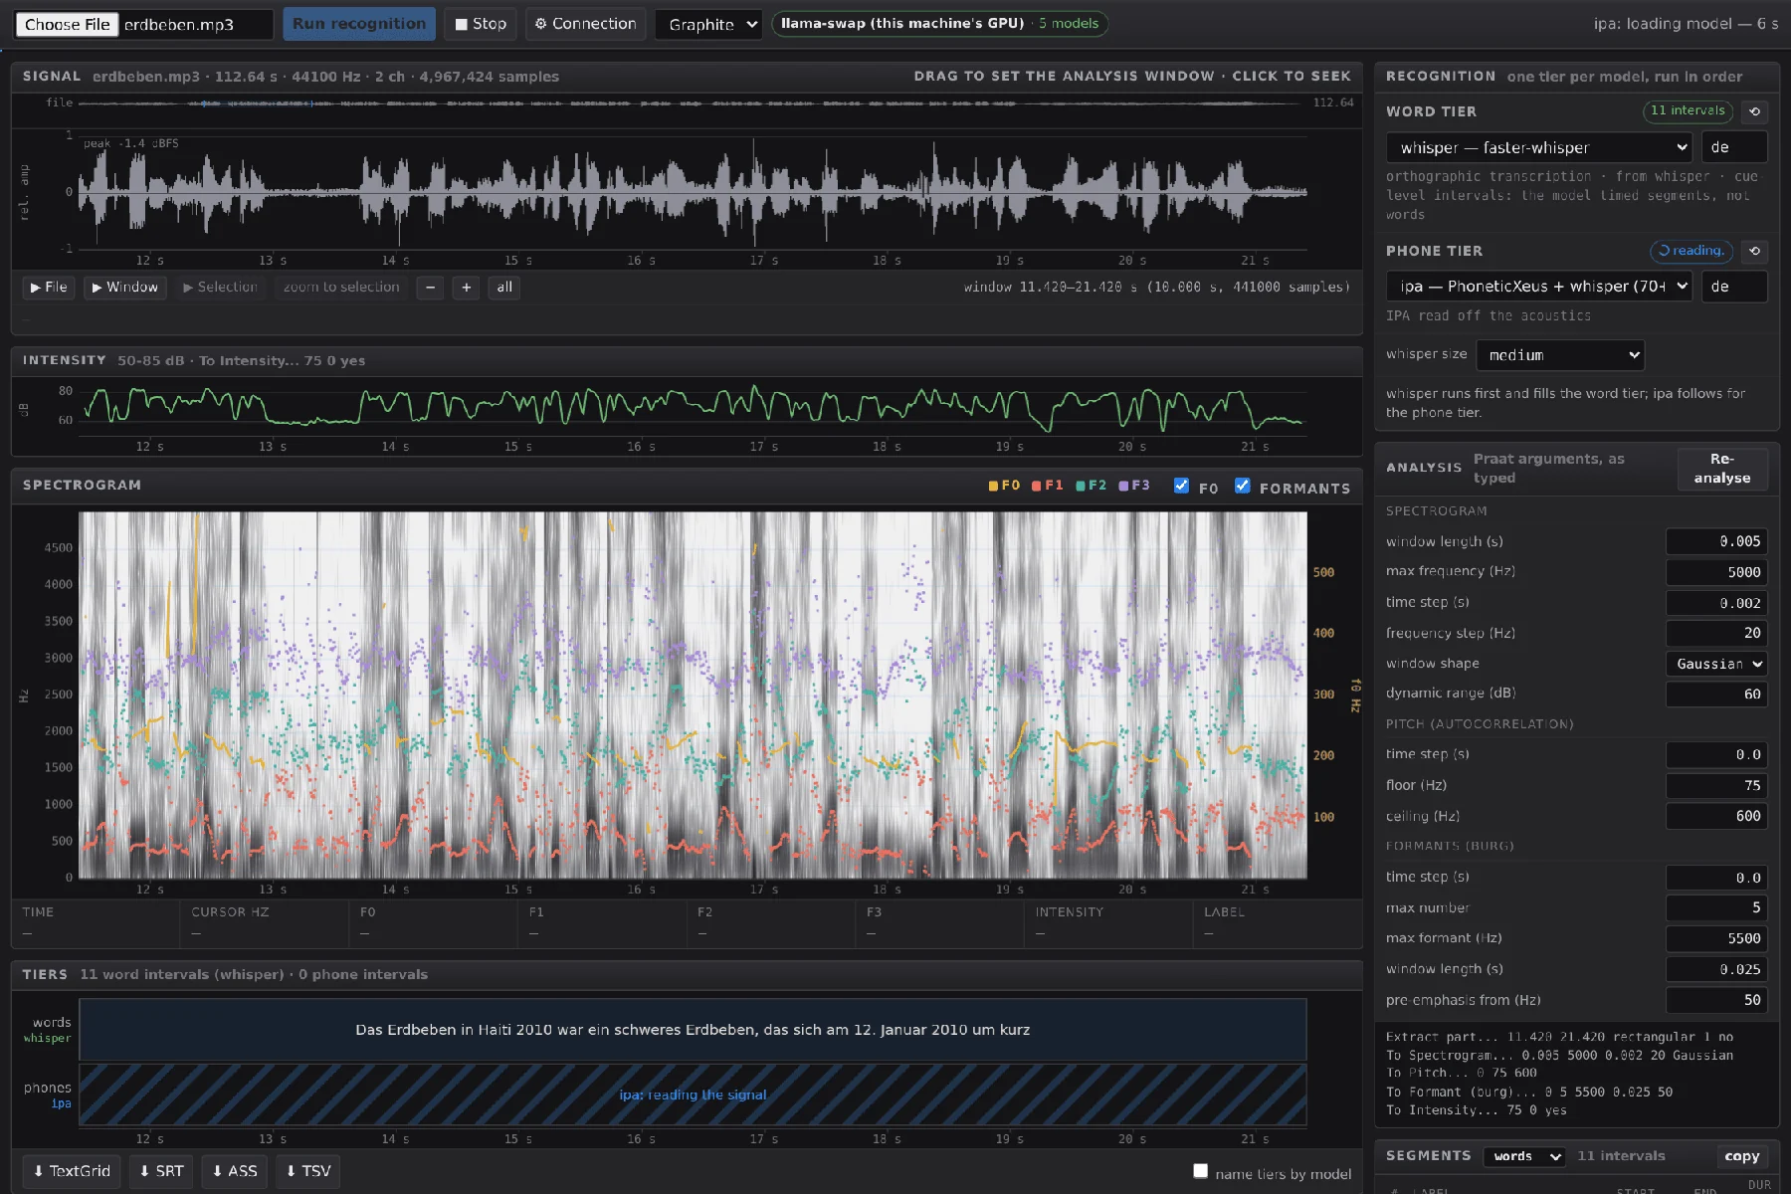Click the plus zoom-in button
The height and width of the screenshot is (1194, 1791).
466,288
